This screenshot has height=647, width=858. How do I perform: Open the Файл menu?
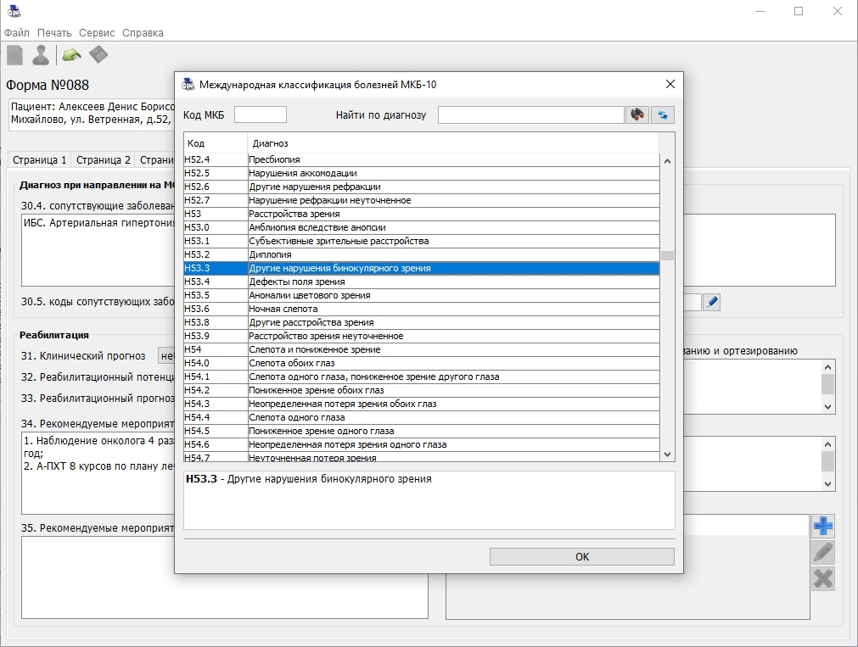16,33
